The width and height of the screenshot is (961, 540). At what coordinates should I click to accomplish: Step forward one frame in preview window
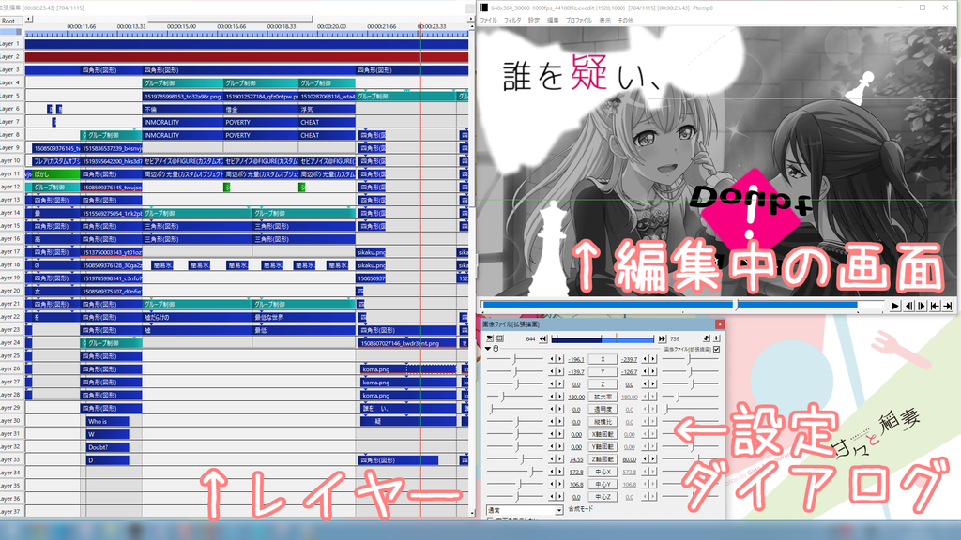coord(922,306)
